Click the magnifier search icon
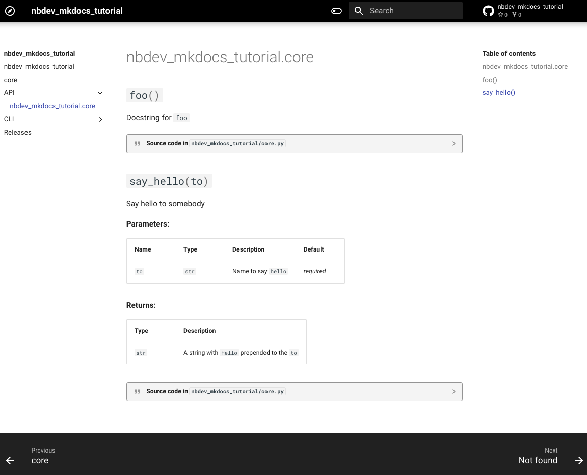587x475 pixels. 359,11
